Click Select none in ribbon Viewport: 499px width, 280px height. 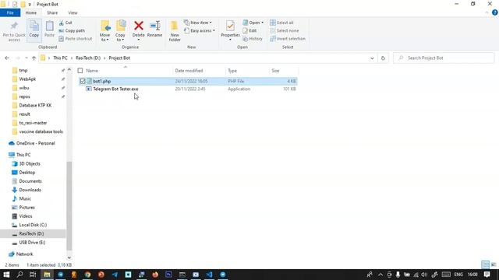point(284,31)
